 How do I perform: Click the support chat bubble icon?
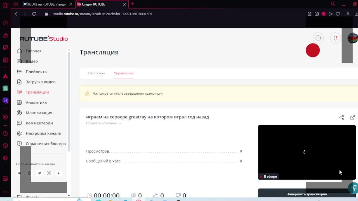[x=354, y=188]
